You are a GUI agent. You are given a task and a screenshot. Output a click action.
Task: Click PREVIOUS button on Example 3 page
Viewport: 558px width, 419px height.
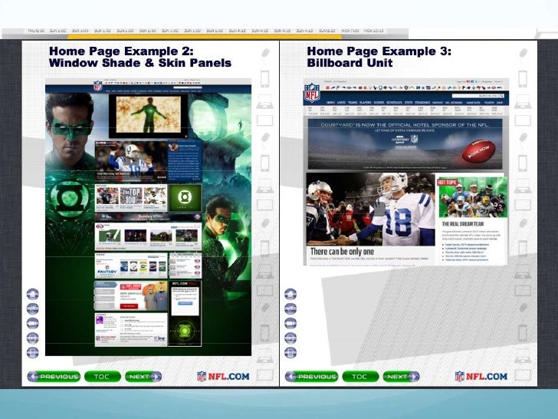coord(311,377)
